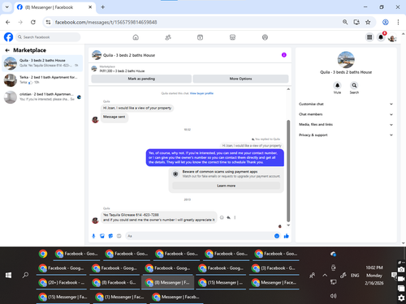Image resolution: width=406 pixels, height=304 pixels.
Task: Open the Chrome three-dot menu
Action: [398, 22]
